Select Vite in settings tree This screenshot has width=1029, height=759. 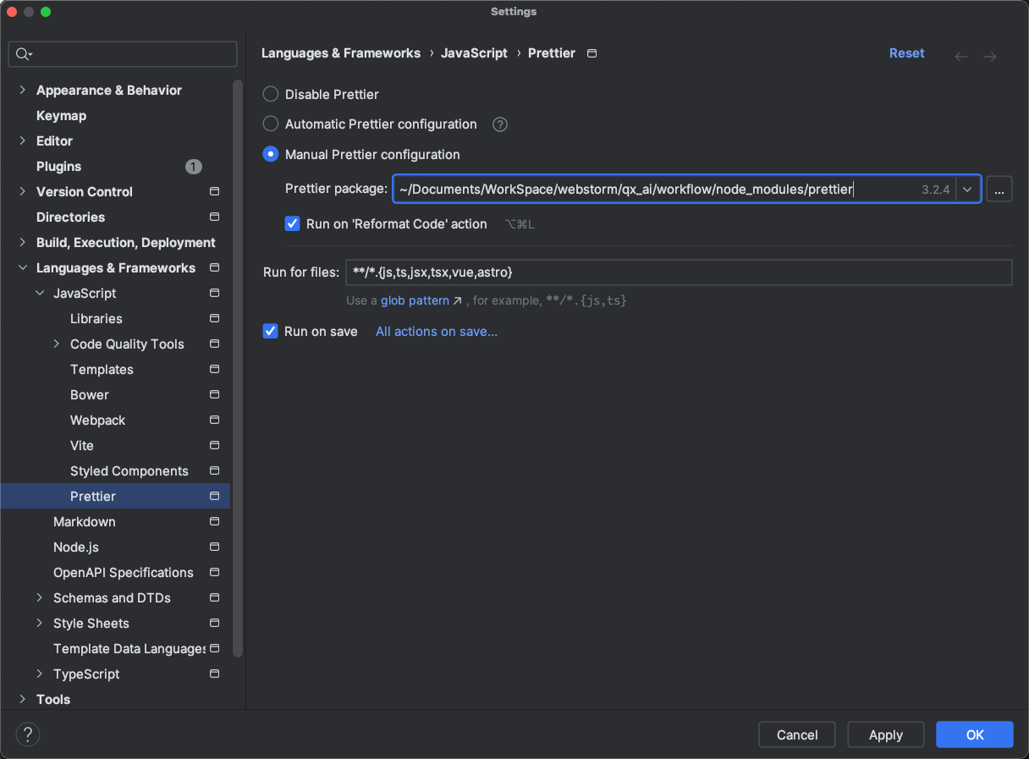(82, 446)
